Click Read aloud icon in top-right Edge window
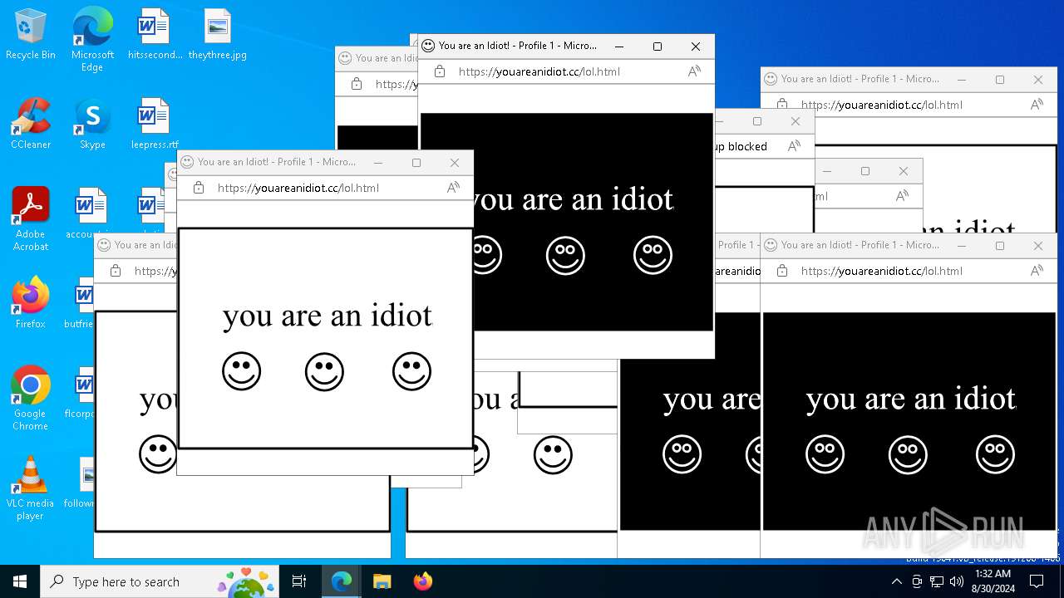Image resolution: width=1064 pixels, height=598 pixels. [x=1037, y=105]
